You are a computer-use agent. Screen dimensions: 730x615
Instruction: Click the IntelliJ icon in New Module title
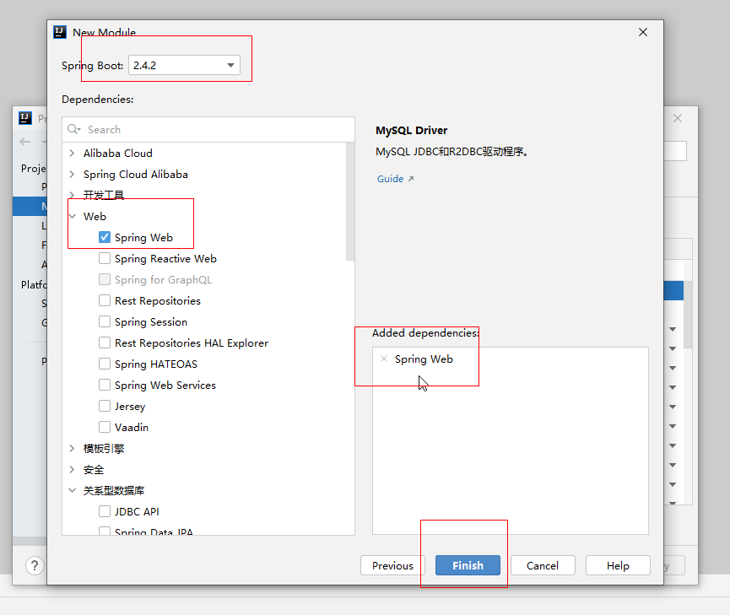coord(60,32)
